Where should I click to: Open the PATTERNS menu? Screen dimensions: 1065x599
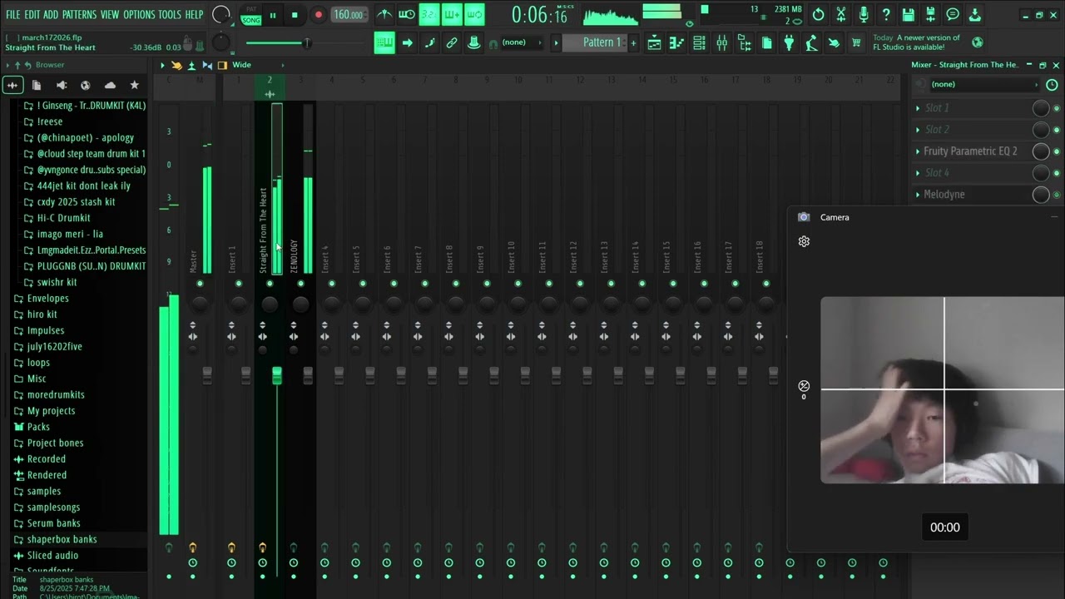[x=79, y=15]
